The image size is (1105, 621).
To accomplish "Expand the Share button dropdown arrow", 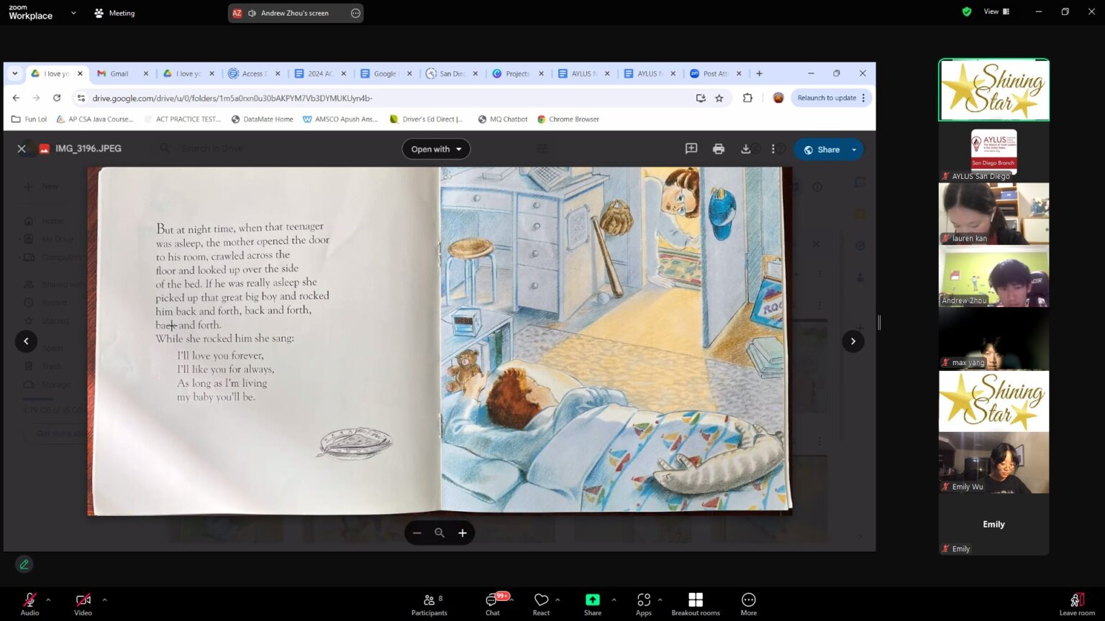I will (855, 149).
